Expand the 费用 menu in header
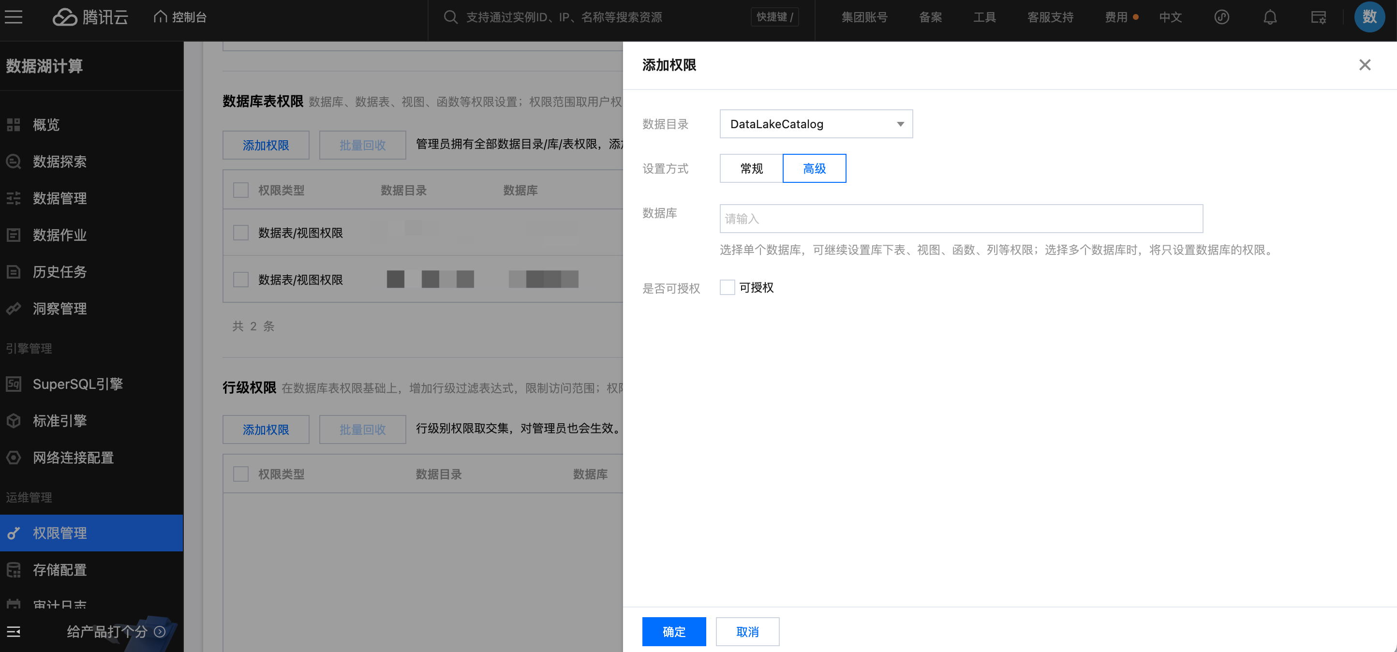Viewport: 1397px width, 652px height. point(1116,17)
